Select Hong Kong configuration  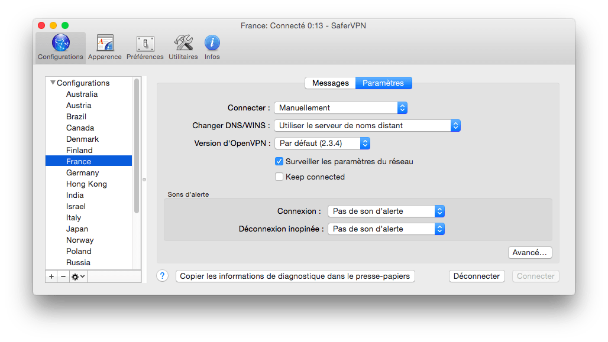click(x=89, y=184)
